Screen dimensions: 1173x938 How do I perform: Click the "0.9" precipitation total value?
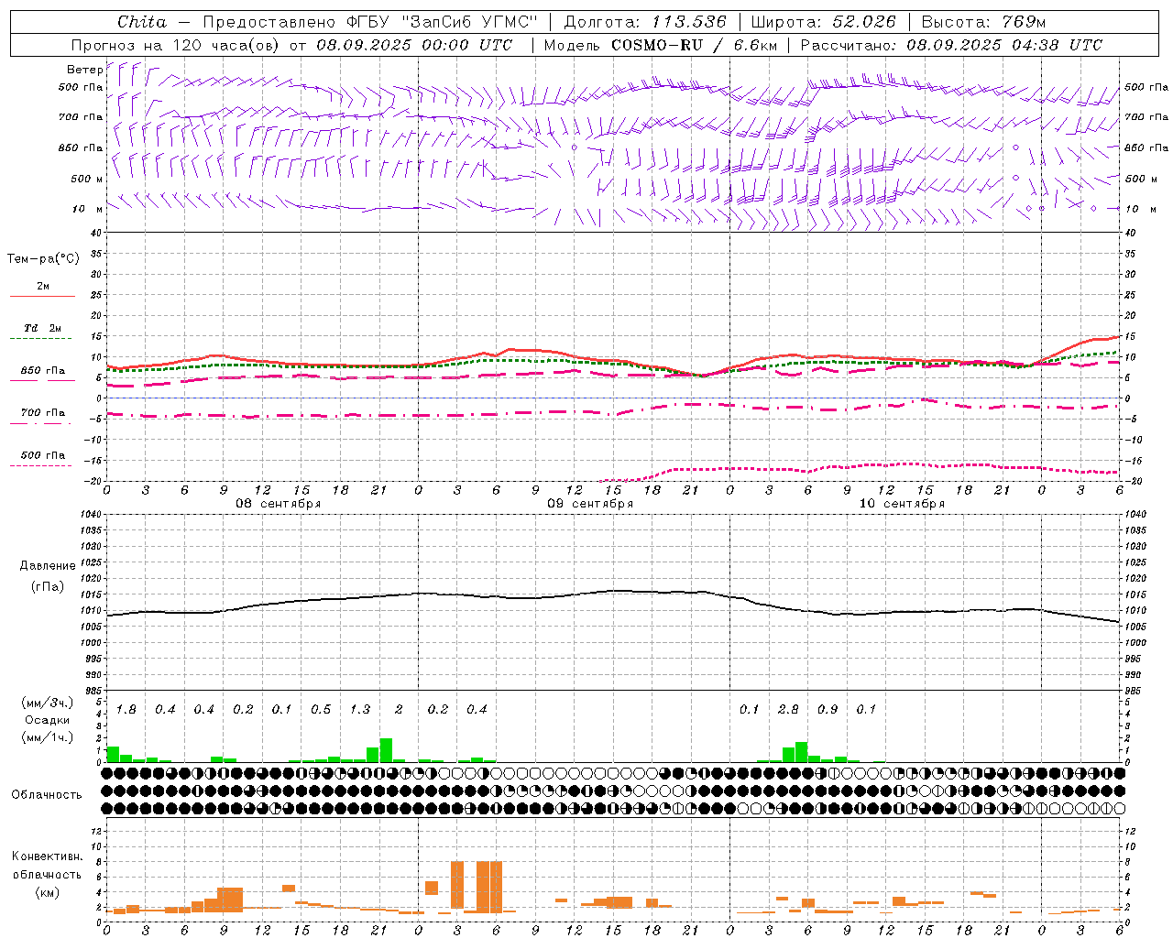coord(828,709)
